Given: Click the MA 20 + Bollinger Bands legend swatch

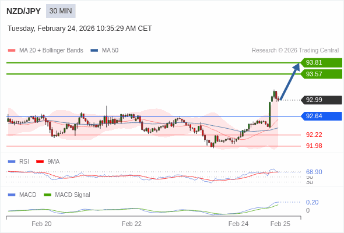Looking at the screenshot, I should click(12, 51).
